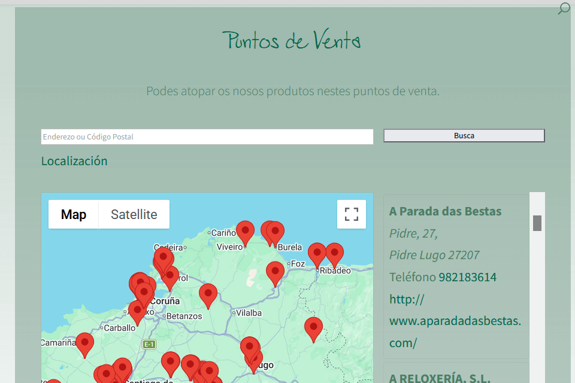Screen dimensions: 575x383
Task: Open the aparadadasbestas.com website link
Action: click(x=455, y=321)
